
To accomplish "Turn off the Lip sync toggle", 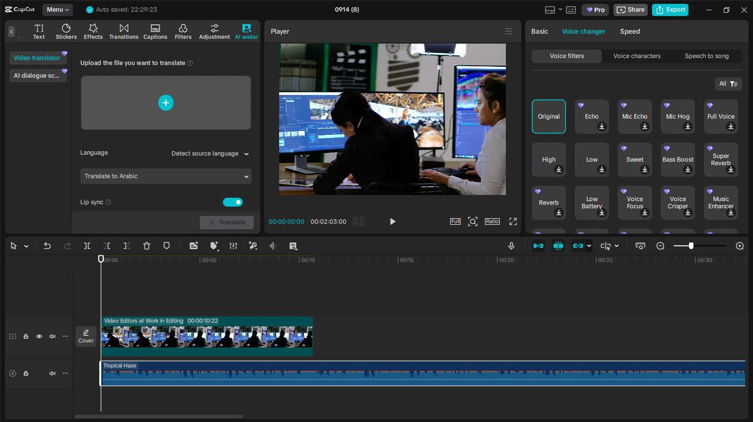I will 233,202.
